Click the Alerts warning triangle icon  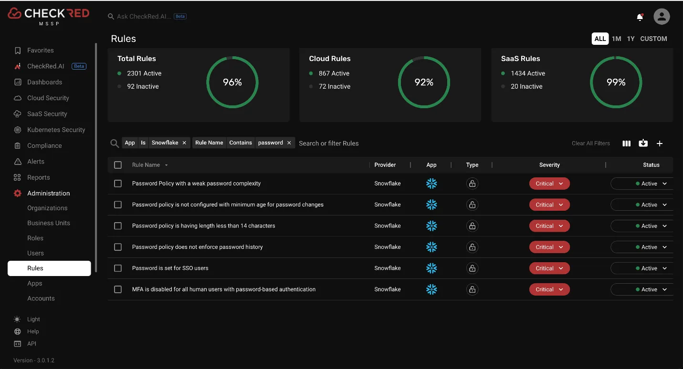click(x=18, y=162)
